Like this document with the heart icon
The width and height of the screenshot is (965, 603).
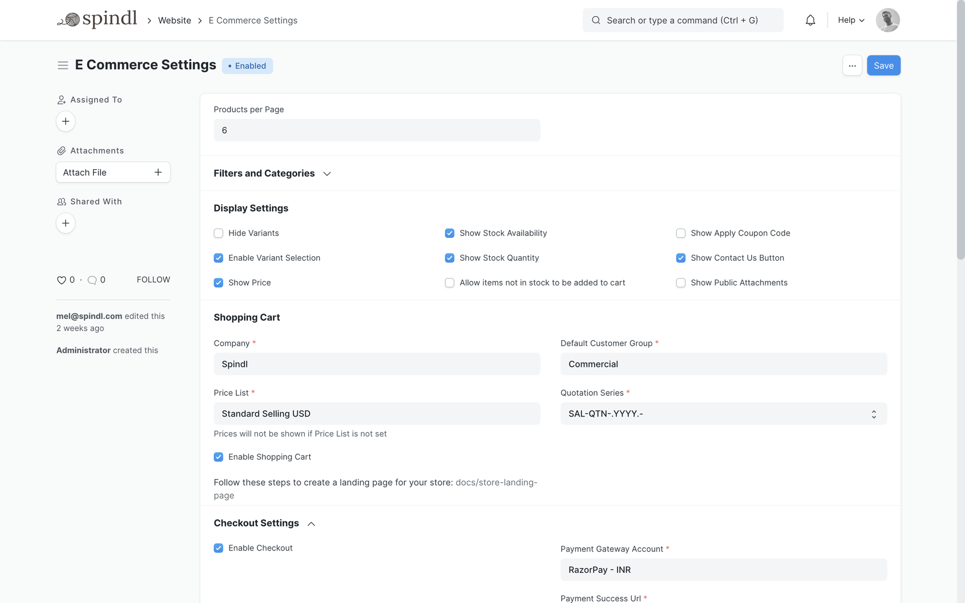coord(61,280)
